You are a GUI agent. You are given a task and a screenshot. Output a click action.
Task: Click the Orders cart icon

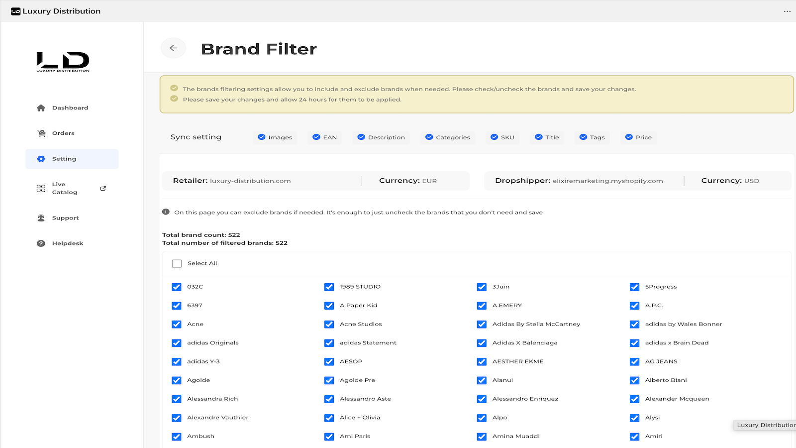[41, 133]
